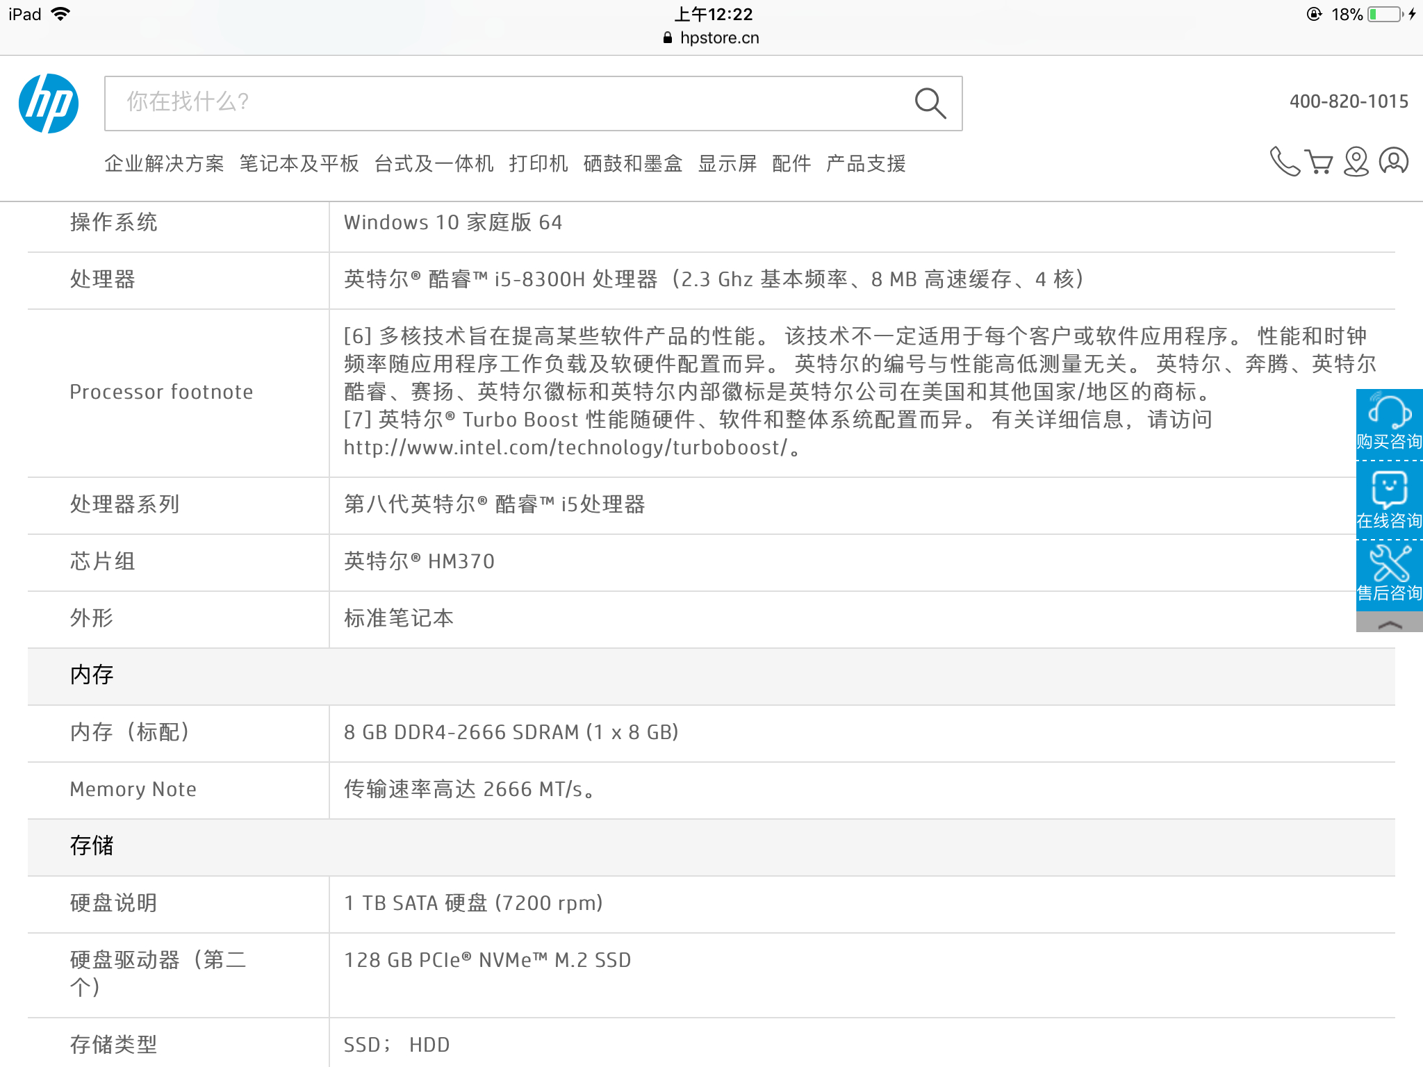Screen dimensions: 1423x1067
Task: Select the 传输速率高达 2666 MT/s text
Action: coord(469,789)
